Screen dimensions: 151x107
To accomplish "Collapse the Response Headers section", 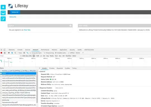I will click(x=46, y=88).
